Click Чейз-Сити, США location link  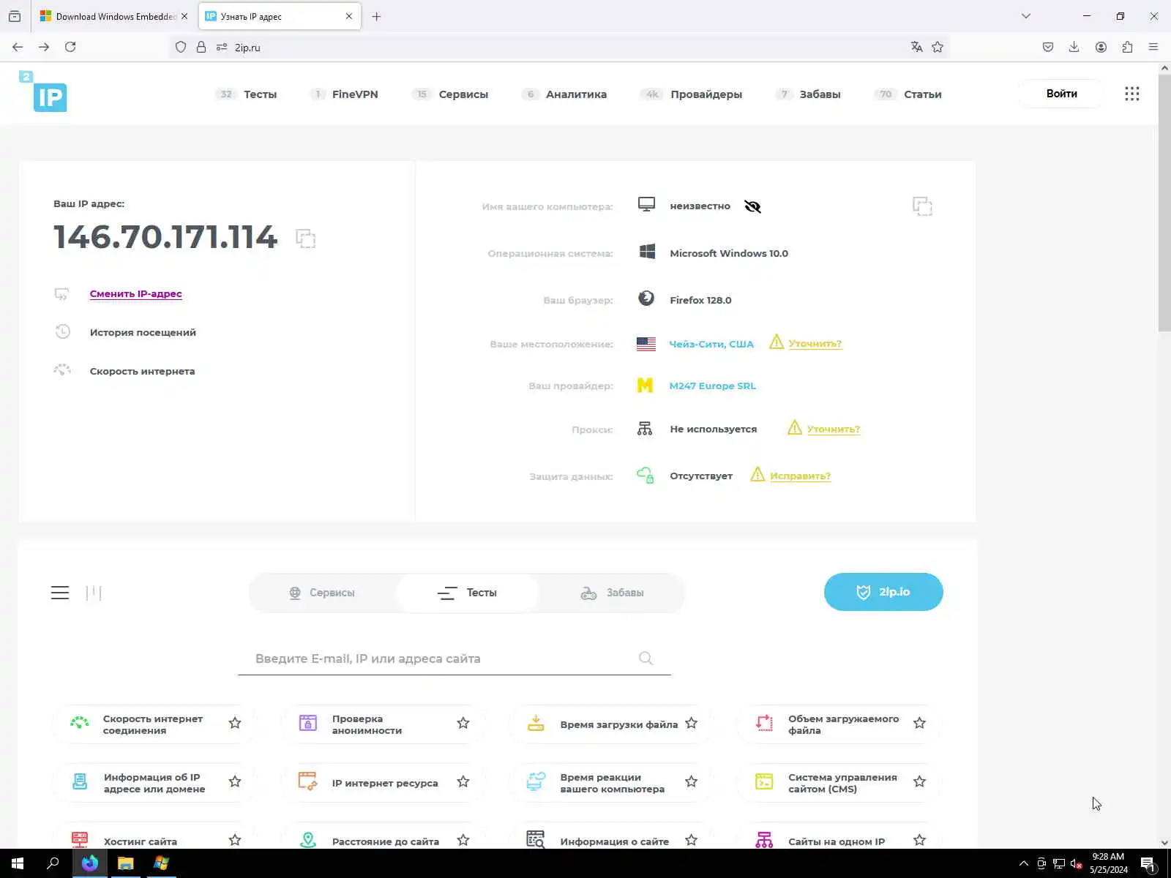711,344
